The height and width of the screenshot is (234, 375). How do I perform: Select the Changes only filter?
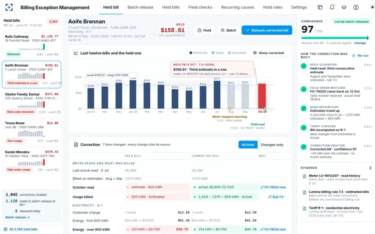(272, 145)
